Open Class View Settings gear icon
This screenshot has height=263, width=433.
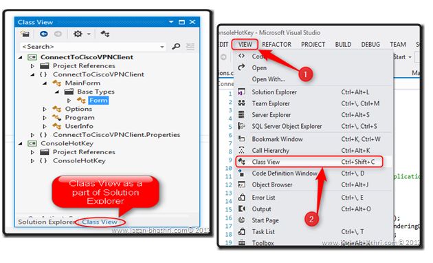point(78,34)
